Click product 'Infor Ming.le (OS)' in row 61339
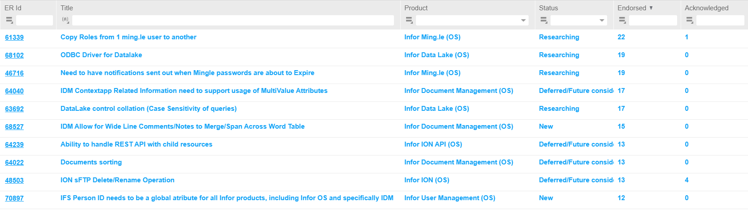Image resolution: width=748 pixels, height=210 pixels. tap(433, 37)
